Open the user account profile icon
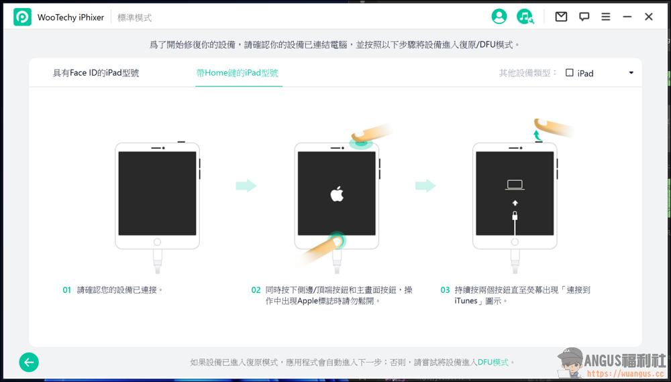 coord(499,17)
